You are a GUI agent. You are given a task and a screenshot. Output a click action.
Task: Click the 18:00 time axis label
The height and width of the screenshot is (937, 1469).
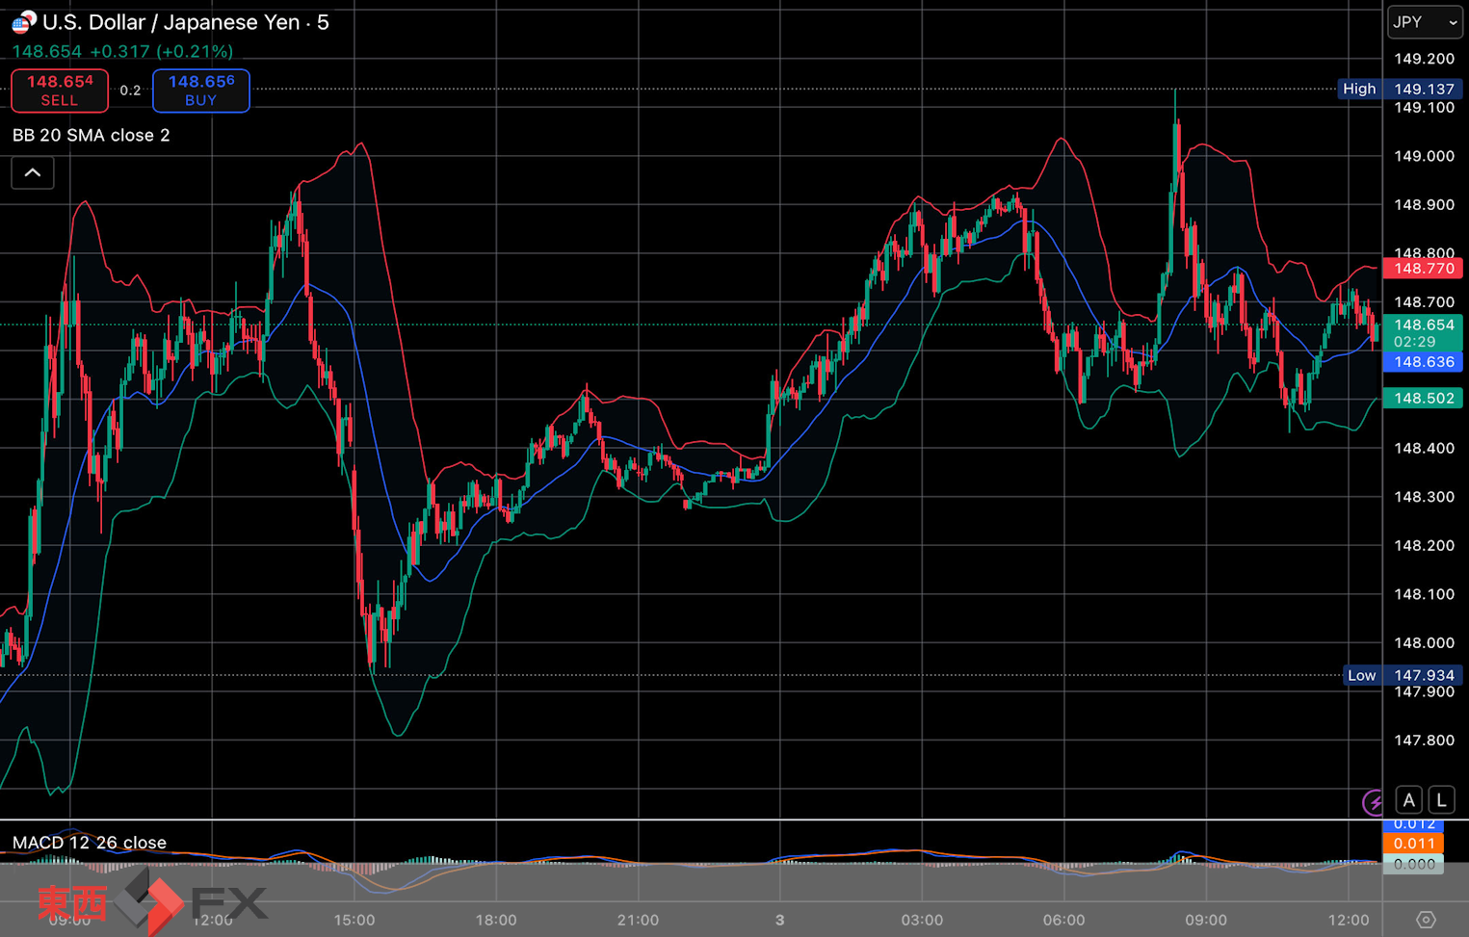click(495, 920)
